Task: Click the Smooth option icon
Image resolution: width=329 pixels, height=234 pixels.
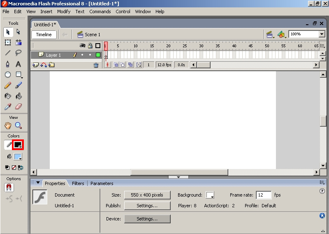Action: [9, 199]
